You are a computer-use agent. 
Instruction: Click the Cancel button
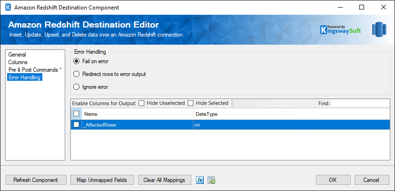click(372, 180)
